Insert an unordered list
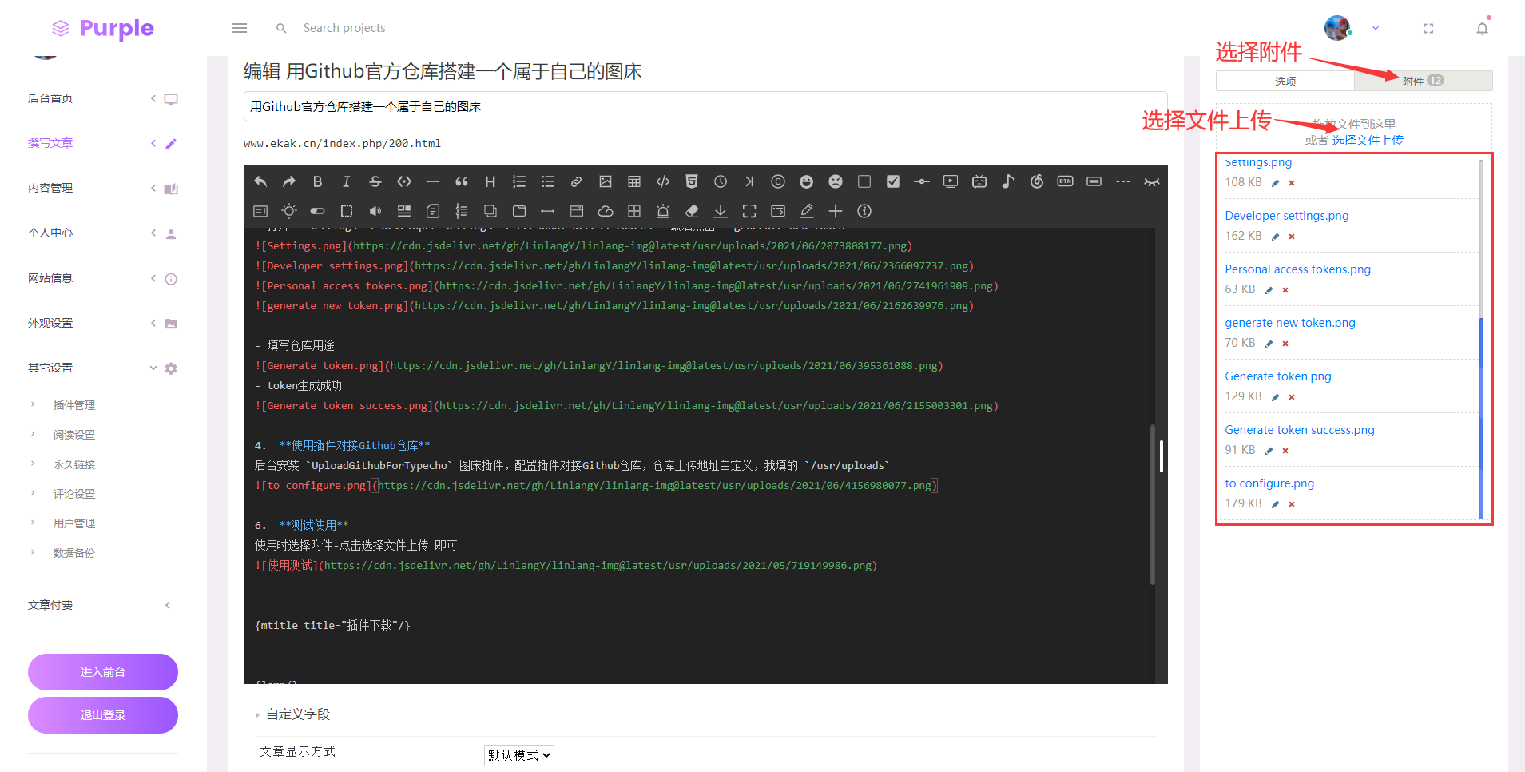 pos(548,181)
